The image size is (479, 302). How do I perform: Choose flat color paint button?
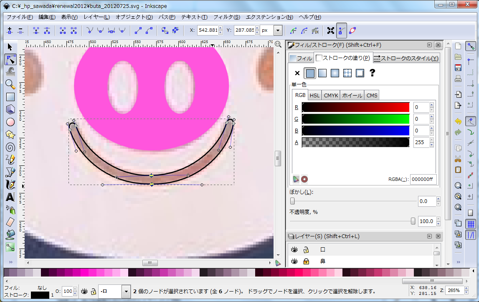(310, 73)
